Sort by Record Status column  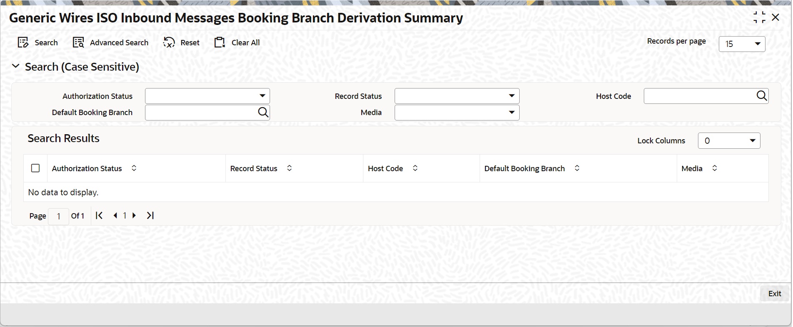click(x=289, y=168)
